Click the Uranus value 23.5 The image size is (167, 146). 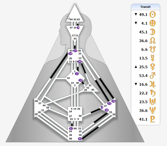(144, 102)
